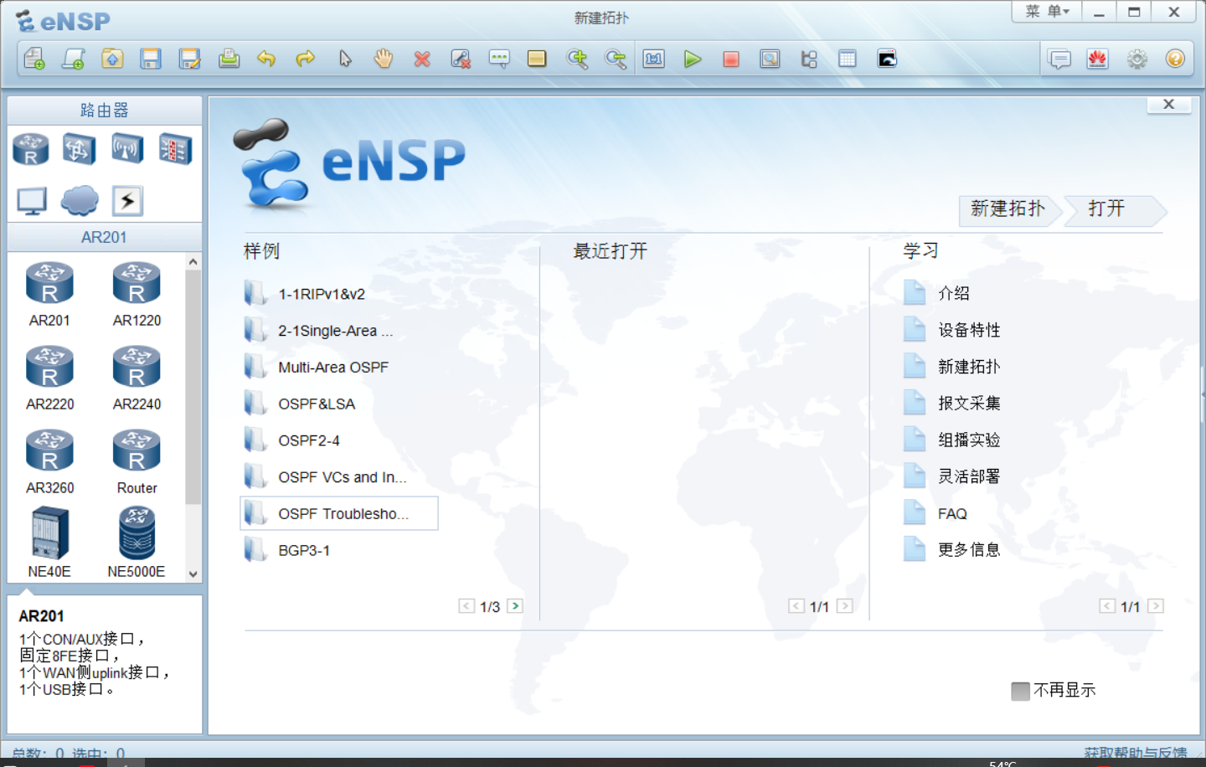Open the 菜单 dropdown in the title bar

coord(1045,12)
